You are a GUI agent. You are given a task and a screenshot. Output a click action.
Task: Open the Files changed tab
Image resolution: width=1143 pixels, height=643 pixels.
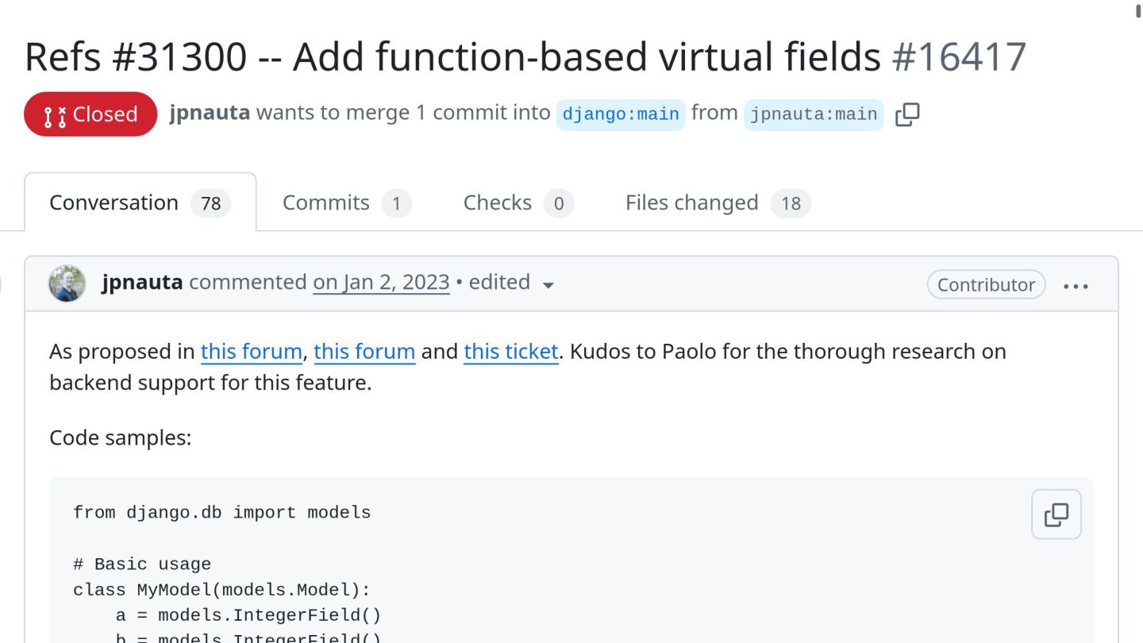point(718,203)
